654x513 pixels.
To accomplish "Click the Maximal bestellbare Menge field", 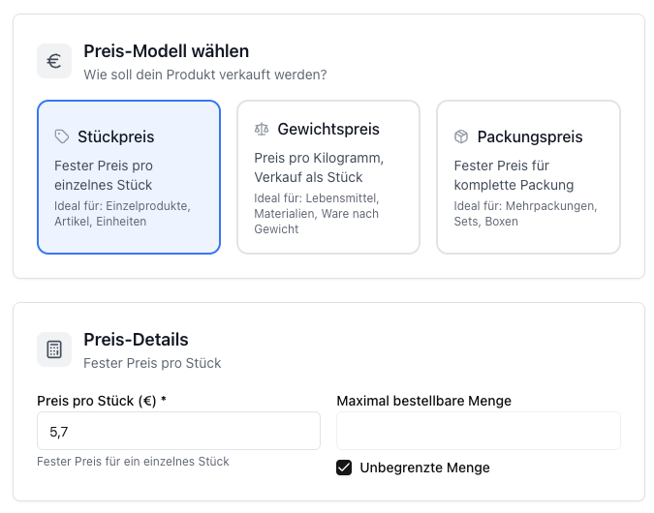I will pos(478,431).
